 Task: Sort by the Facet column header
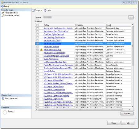[118, 25]
